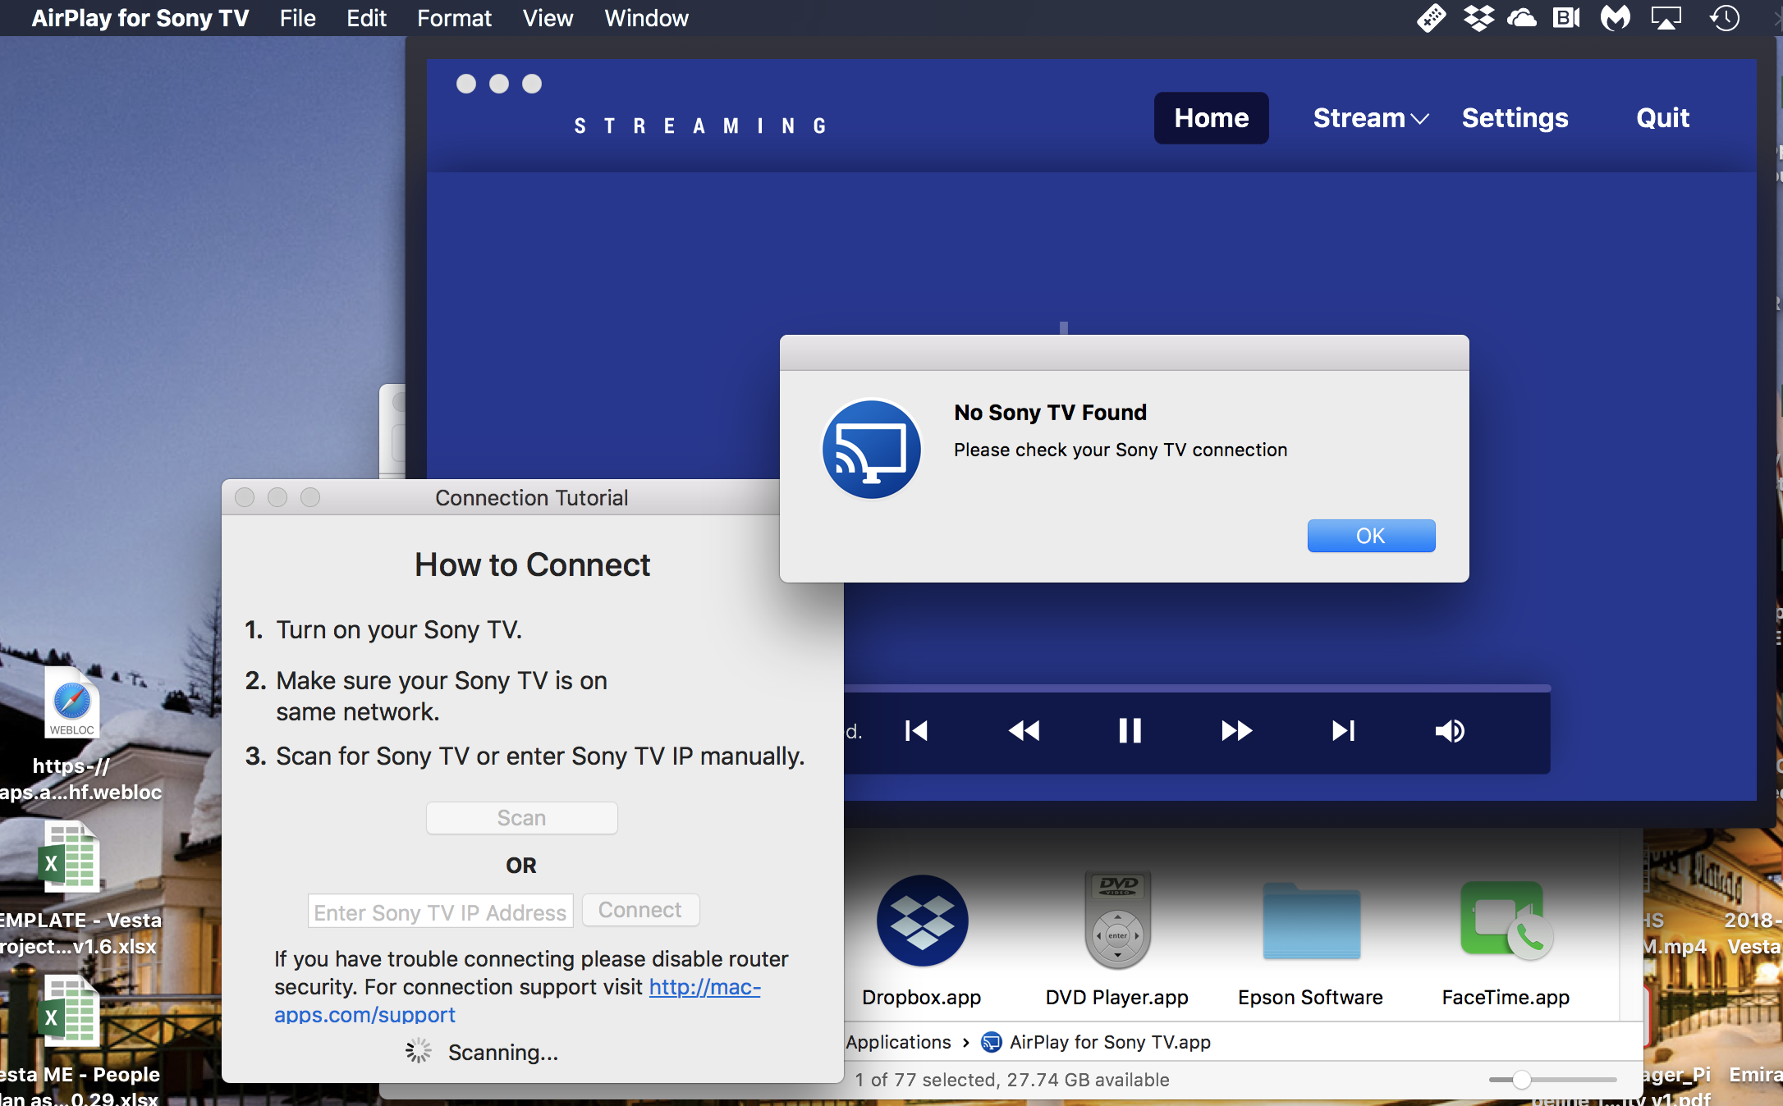Skip to next track icon
Viewport: 1783px width, 1106px height.
coord(1343,730)
